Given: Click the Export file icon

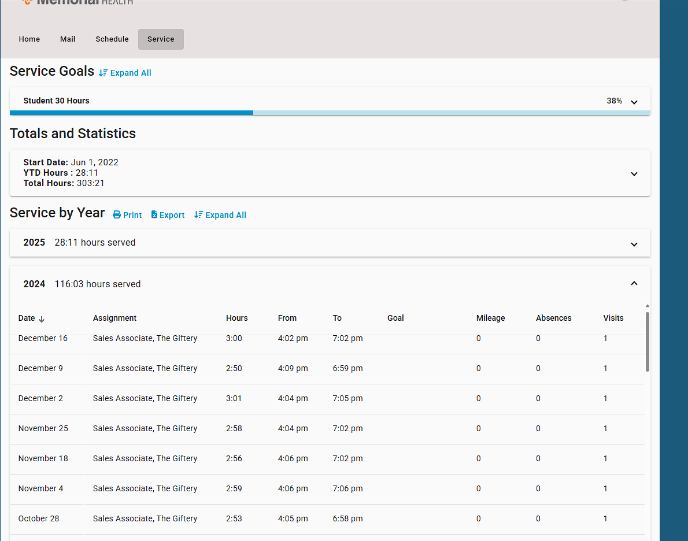Looking at the screenshot, I should 154,215.
